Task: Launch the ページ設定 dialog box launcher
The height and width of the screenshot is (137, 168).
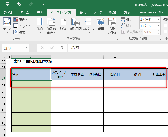Action: (x=117, y=39)
